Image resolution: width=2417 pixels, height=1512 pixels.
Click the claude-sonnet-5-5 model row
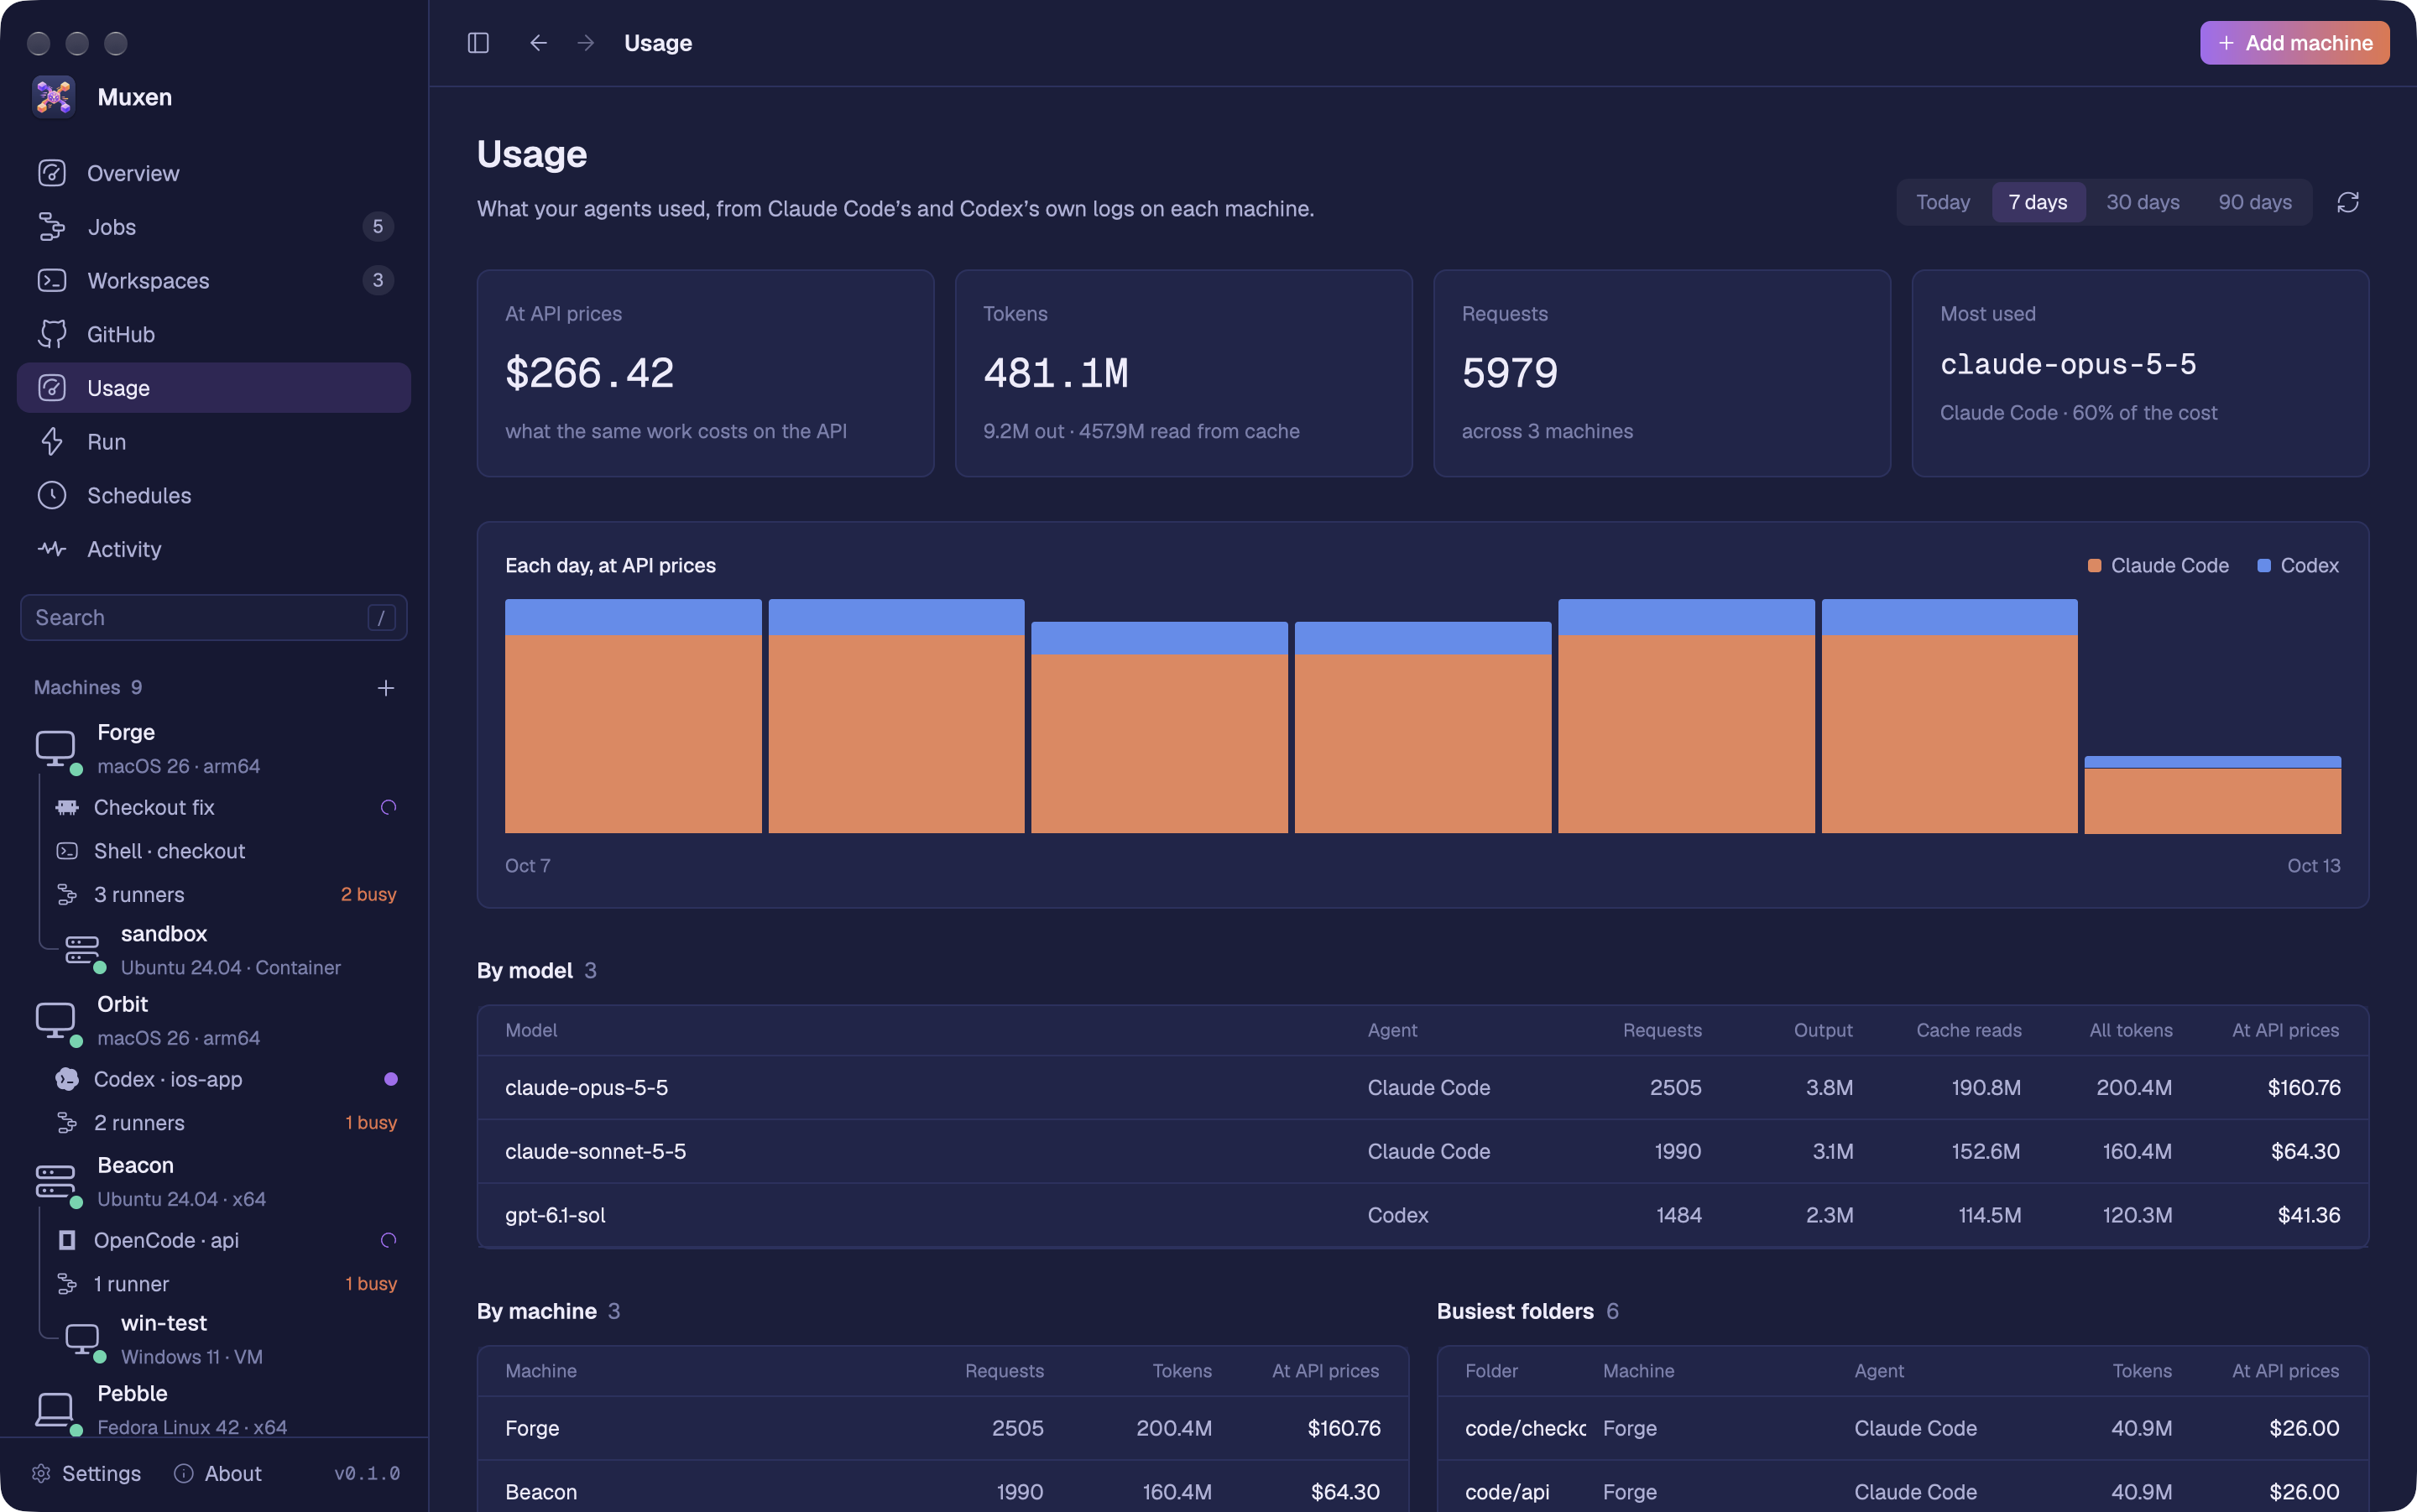[1422, 1152]
